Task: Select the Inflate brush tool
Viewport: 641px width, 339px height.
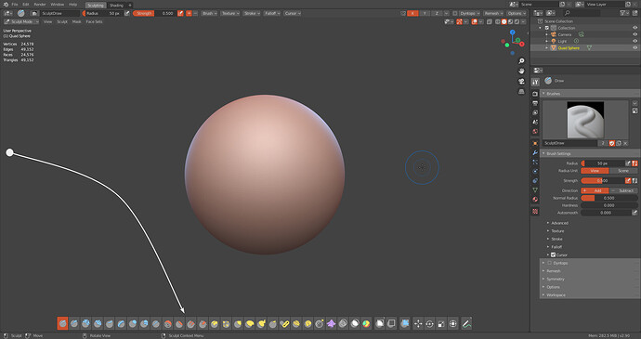Action: coord(133,323)
